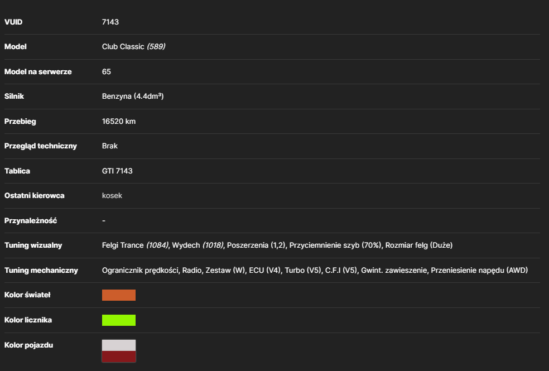549x371 pixels.
Task: Click the Tuning mechaniczny row label
Action: coord(41,271)
